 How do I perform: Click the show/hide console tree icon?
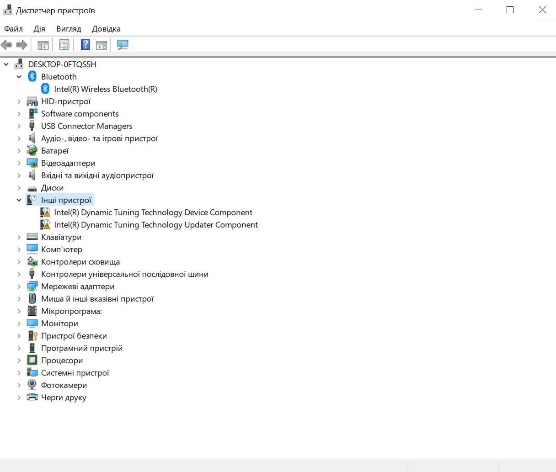coord(43,45)
